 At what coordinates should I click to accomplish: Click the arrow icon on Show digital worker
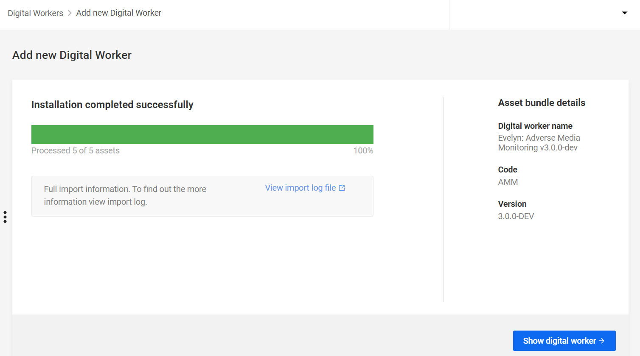tap(601, 341)
